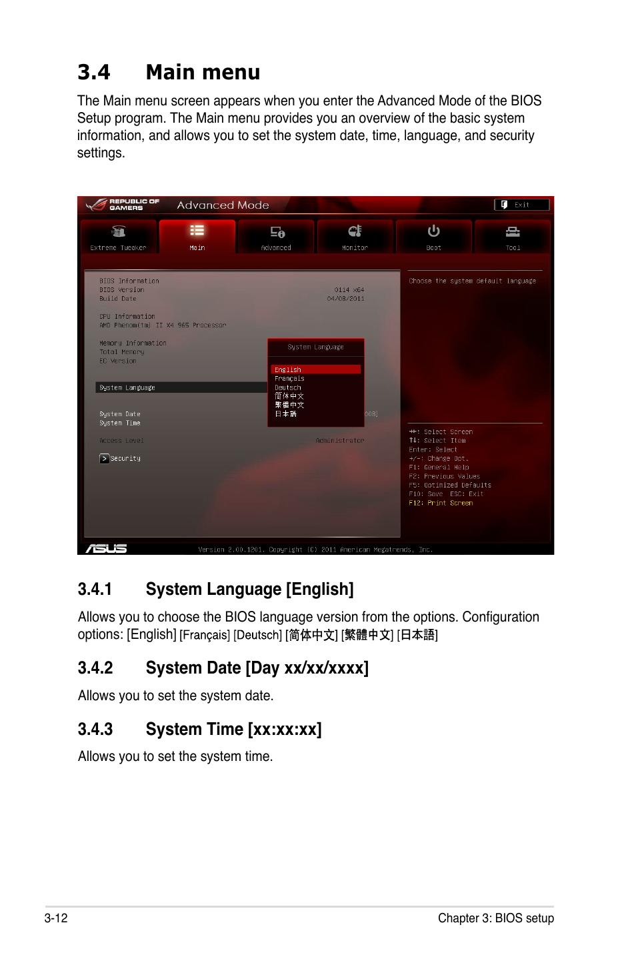Click the Boot power icon
The width and height of the screenshot is (636, 959).
[x=434, y=231]
